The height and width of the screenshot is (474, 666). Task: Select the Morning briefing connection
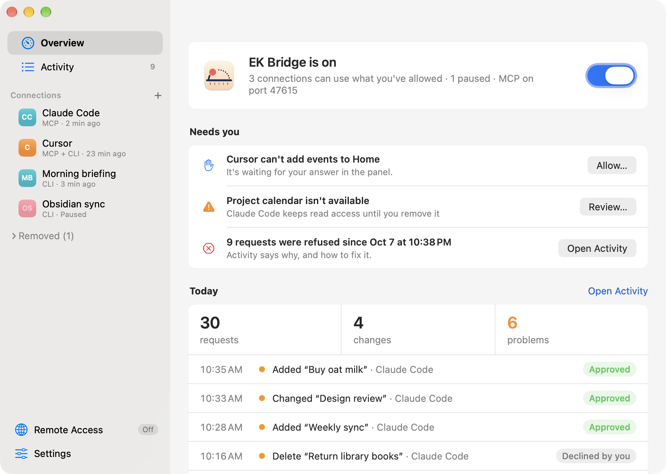(85, 178)
